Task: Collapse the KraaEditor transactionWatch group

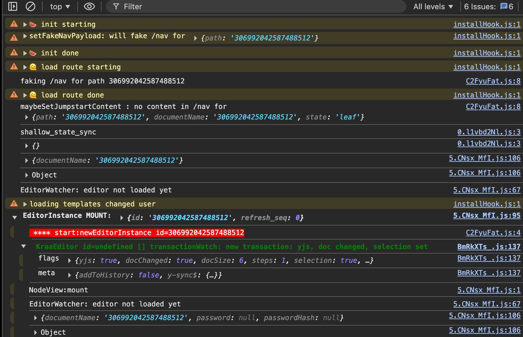Action: click(x=24, y=246)
